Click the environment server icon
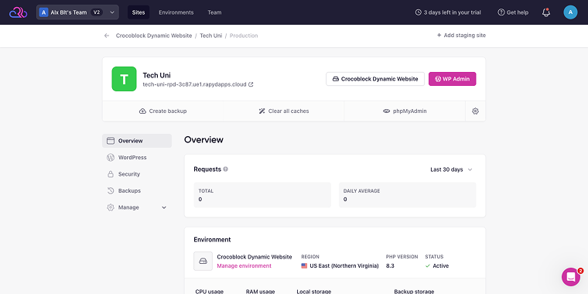The image size is (588, 294). [203, 261]
